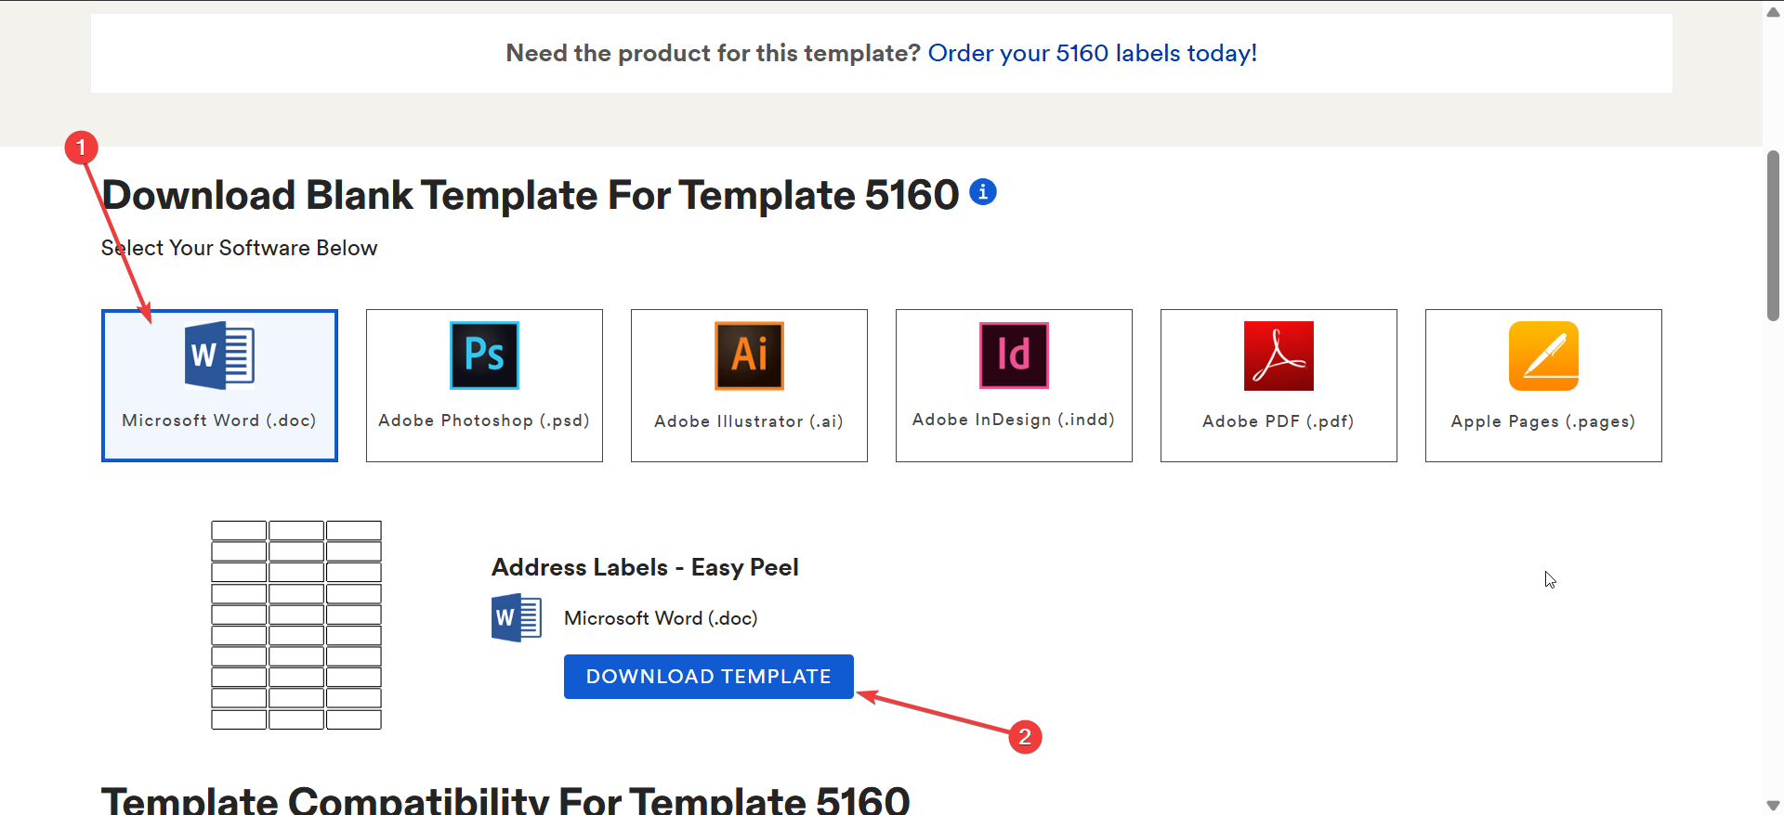Choose the Apple Pages icon

(x=1543, y=356)
